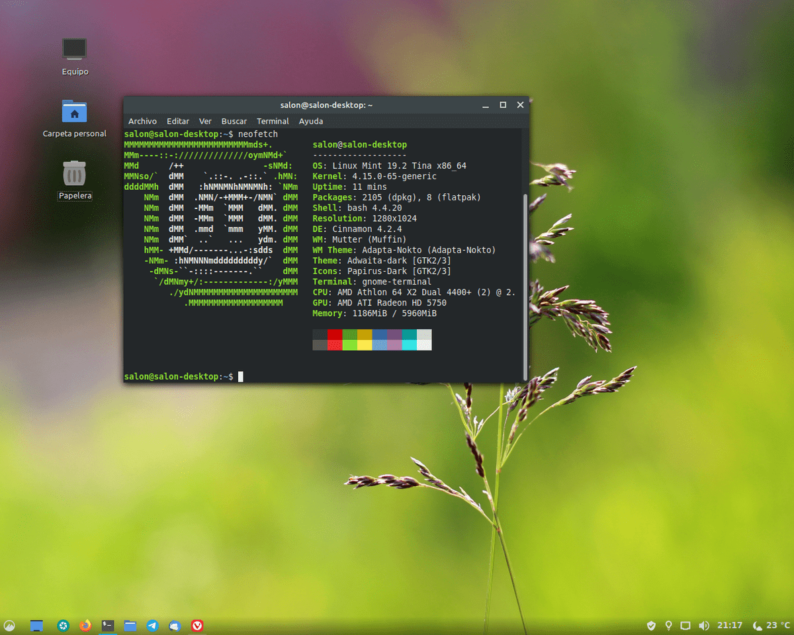Open the sound volume tray icon
This screenshot has height=635, width=794.
tap(703, 625)
